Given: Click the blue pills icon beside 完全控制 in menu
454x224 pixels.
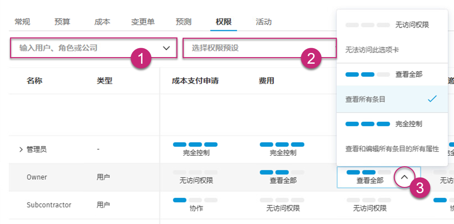Looking at the screenshot, I should [x=368, y=124].
